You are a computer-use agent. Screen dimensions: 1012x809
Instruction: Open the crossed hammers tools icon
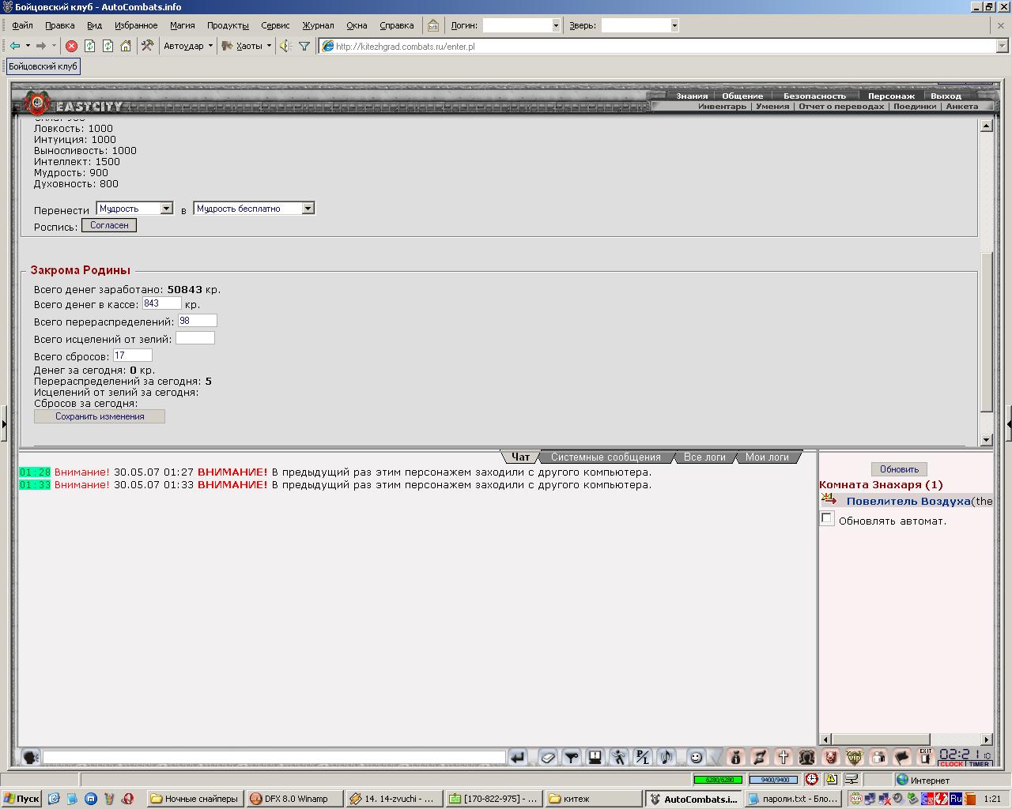pyautogui.click(x=147, y=46)
